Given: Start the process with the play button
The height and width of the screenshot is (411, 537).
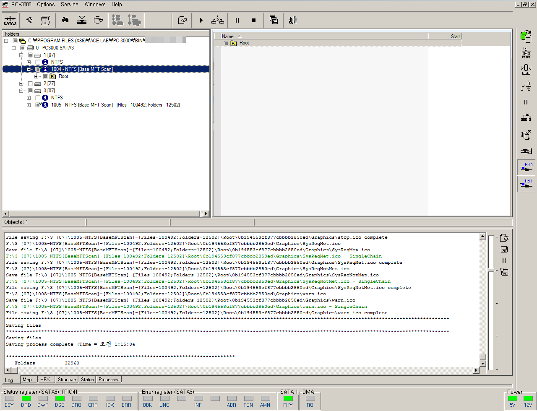Looking at the screenshot, I should pos(201,20).
